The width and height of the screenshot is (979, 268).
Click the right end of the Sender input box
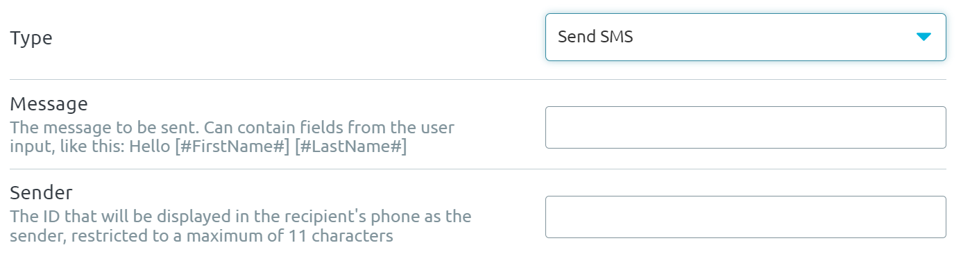pyautogui.click(x=942, y=217)
